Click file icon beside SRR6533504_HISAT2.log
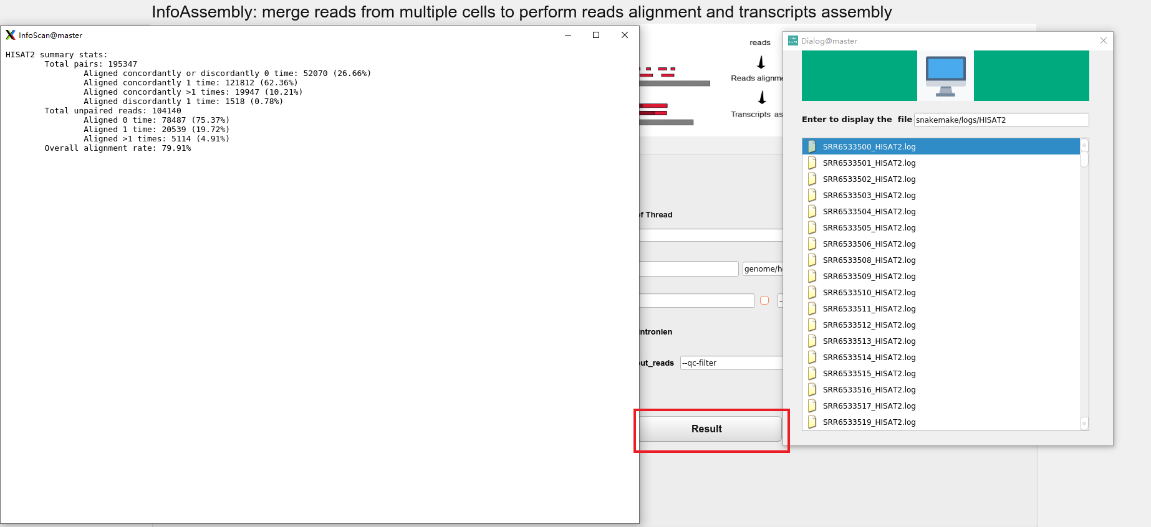The image size is (1151, 527). pyautogui.click(x=812, y=211)
